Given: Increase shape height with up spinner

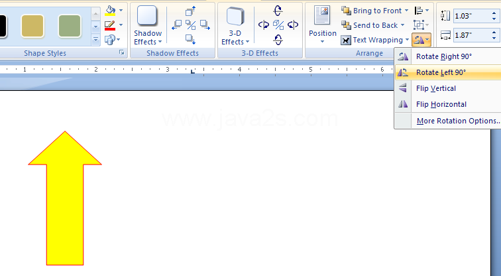Looking at the screenshot, I should pos(494,13).
